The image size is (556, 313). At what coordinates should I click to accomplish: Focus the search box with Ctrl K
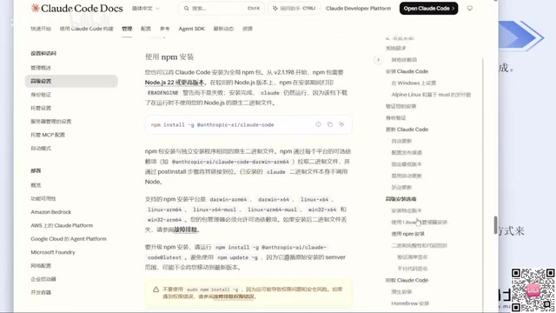[222, 8]
